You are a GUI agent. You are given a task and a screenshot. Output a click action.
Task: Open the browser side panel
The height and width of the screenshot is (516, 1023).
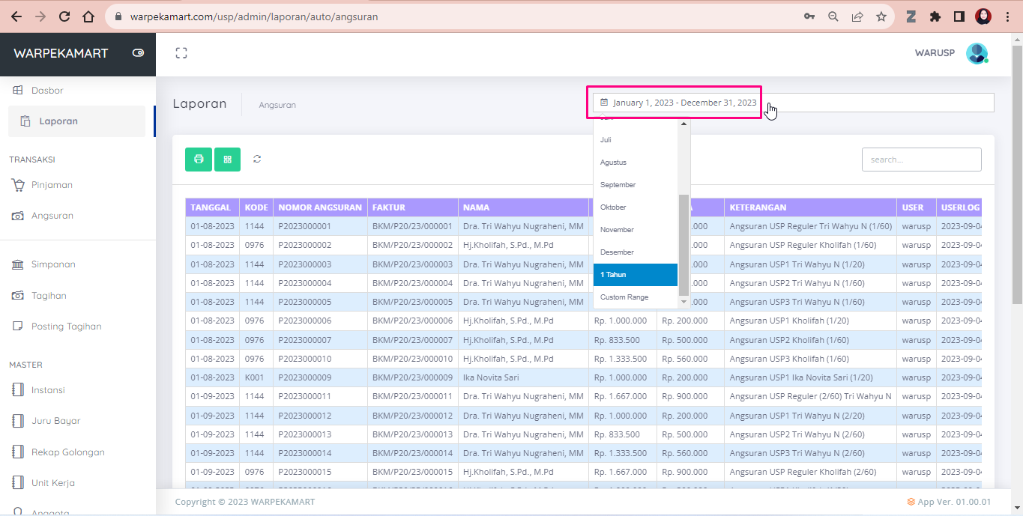pos(959,16)
